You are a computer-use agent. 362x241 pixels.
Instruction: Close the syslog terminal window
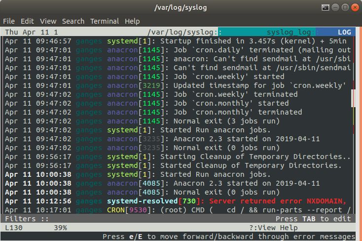tap(355, 7)
